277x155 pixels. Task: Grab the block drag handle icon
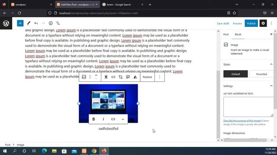(x=90, y=77)
